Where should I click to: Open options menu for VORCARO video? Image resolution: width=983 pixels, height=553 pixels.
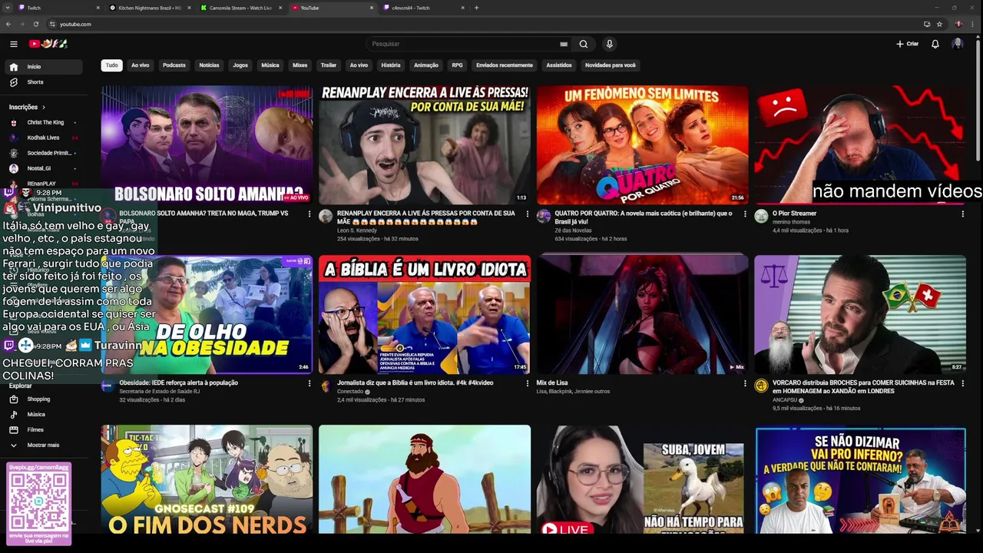tap(963, 383)
